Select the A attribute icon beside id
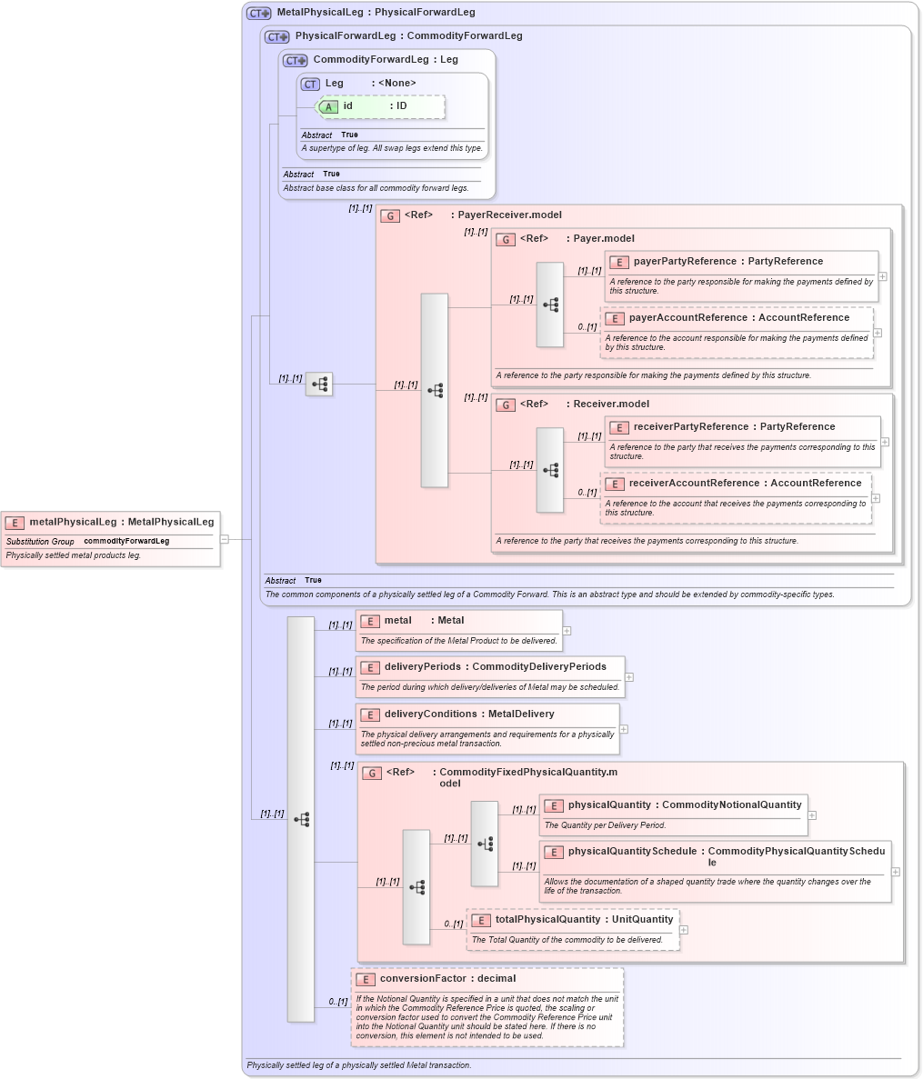 click(x=327, y=106)
